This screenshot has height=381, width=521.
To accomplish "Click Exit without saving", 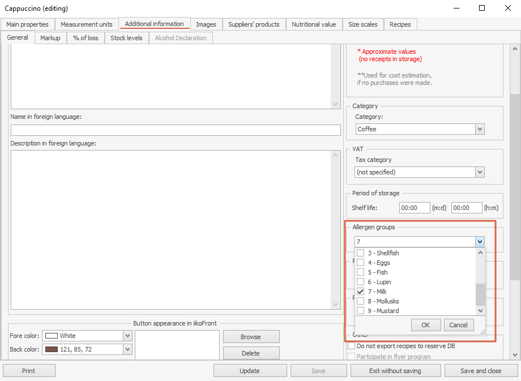I will (x=395, y=371).
